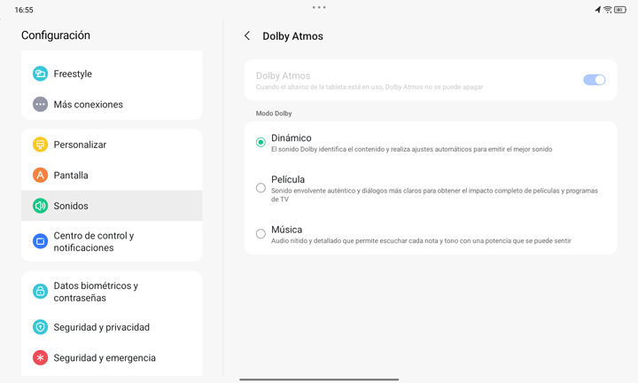Select the Dinámico radio button
Image resolution: width=638 pixels, height=383 pixels.
pos(261,142)
